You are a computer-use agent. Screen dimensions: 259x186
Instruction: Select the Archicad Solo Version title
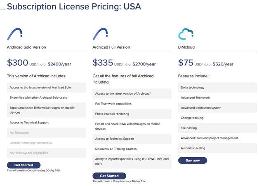coord(26,47)
